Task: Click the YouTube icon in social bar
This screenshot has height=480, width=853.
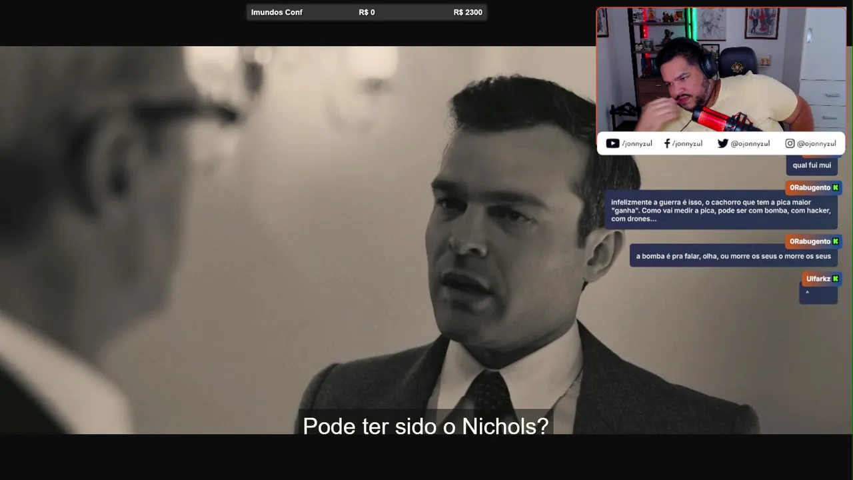Action: click(612, 143)
